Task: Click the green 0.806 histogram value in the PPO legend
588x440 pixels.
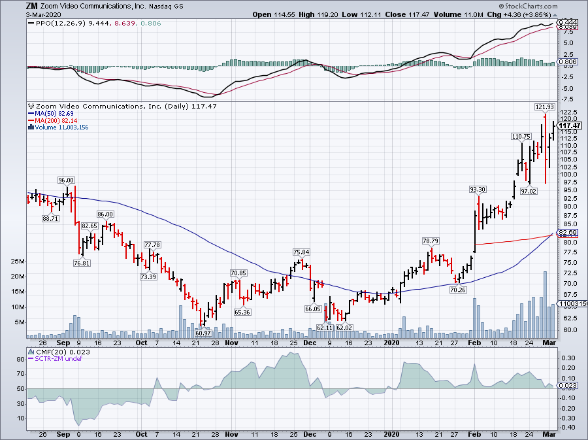Action: coord(151,24)
